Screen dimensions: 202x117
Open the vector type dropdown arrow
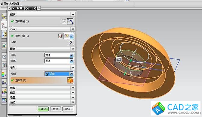point(72,36)
